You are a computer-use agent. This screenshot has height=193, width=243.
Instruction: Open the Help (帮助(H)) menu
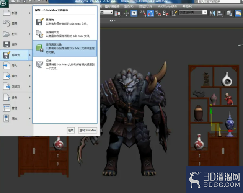click(187, 7)
